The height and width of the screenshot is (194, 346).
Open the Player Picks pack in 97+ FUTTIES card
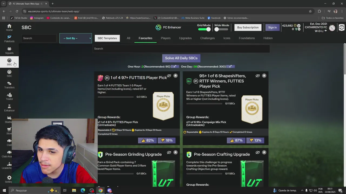click(x=163, y=106)
